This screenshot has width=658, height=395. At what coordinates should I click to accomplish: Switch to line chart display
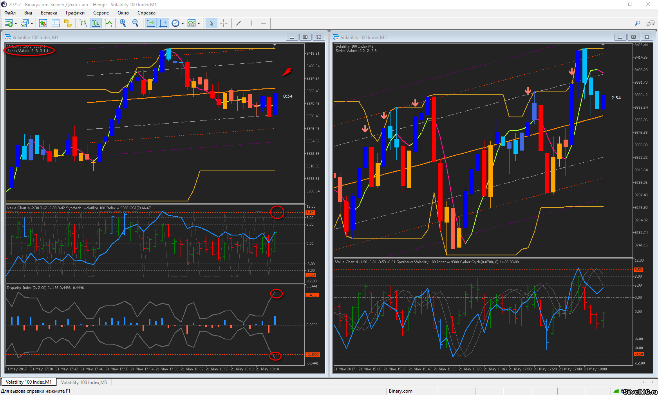(x=108, y=23)
